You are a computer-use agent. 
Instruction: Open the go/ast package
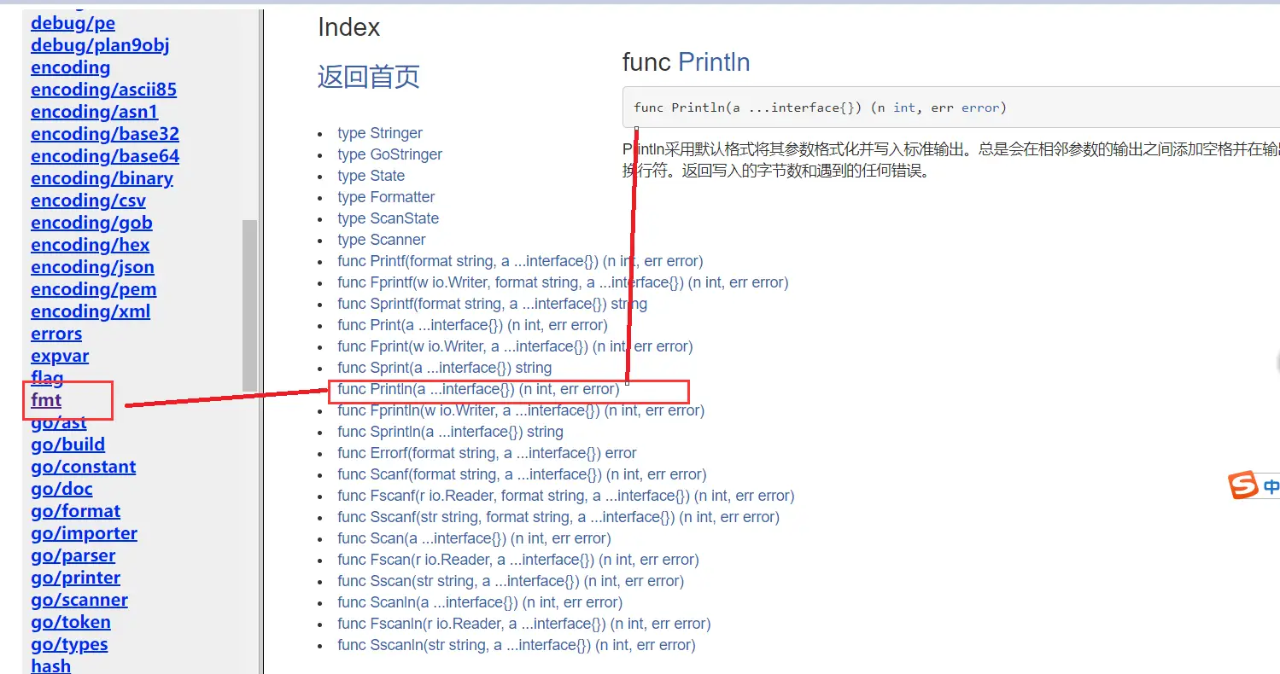(58, 422)
